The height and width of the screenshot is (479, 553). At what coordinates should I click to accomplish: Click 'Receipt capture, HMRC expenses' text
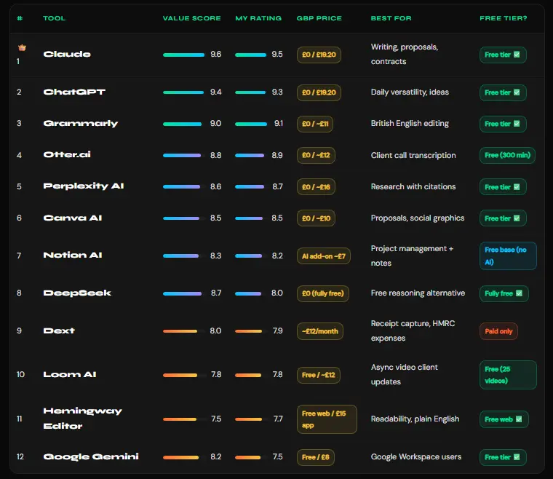(x=413, y=330)
